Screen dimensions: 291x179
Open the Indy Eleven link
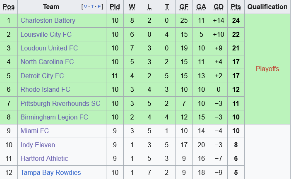point(38,145)
